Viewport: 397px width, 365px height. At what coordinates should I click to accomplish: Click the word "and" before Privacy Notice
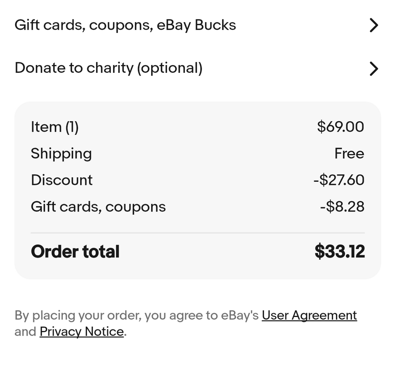pyautogui.click(x=25, y=332)
